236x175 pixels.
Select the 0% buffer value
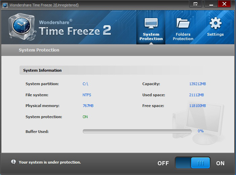tap(200, 131)
